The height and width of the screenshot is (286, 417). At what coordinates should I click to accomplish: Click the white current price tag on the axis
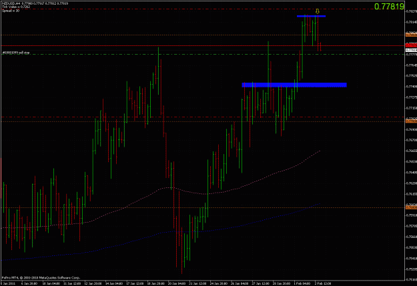click(x=411, y=50)
